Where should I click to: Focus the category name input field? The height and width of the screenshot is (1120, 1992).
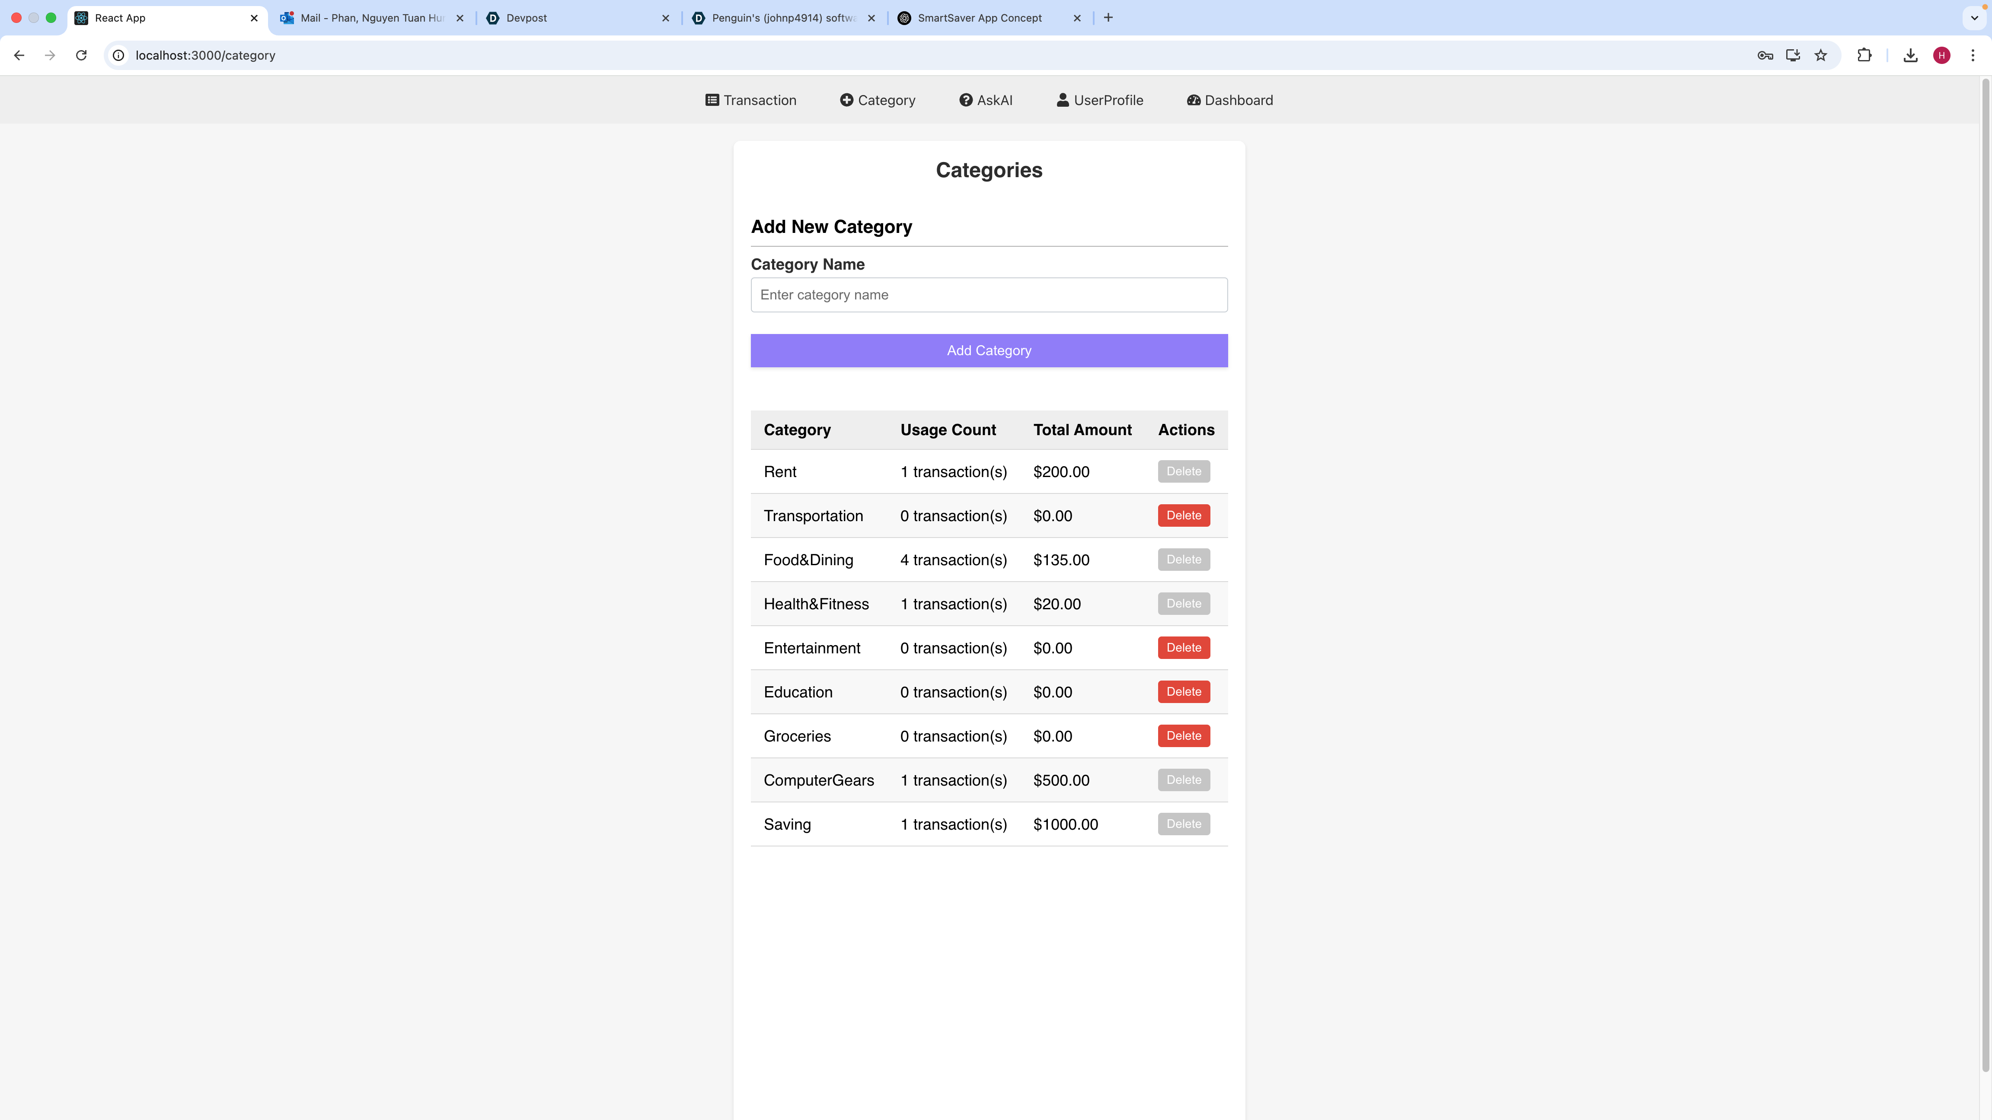pyautogui.click(x=989, y=295)
